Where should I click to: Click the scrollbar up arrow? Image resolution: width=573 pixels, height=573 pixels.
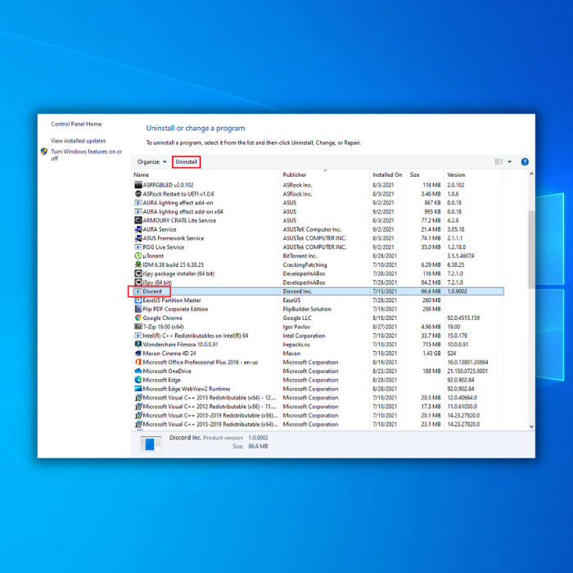(x=531, y=174)
